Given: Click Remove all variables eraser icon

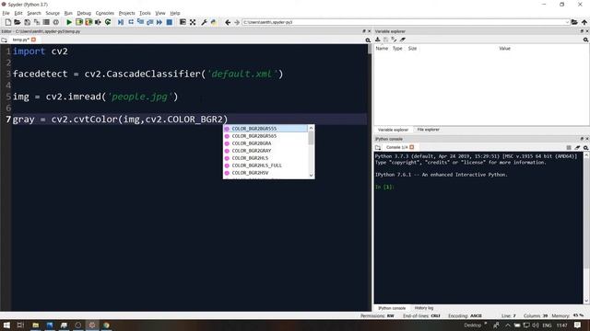Looking at the screenshot, I should pos(403,40).
